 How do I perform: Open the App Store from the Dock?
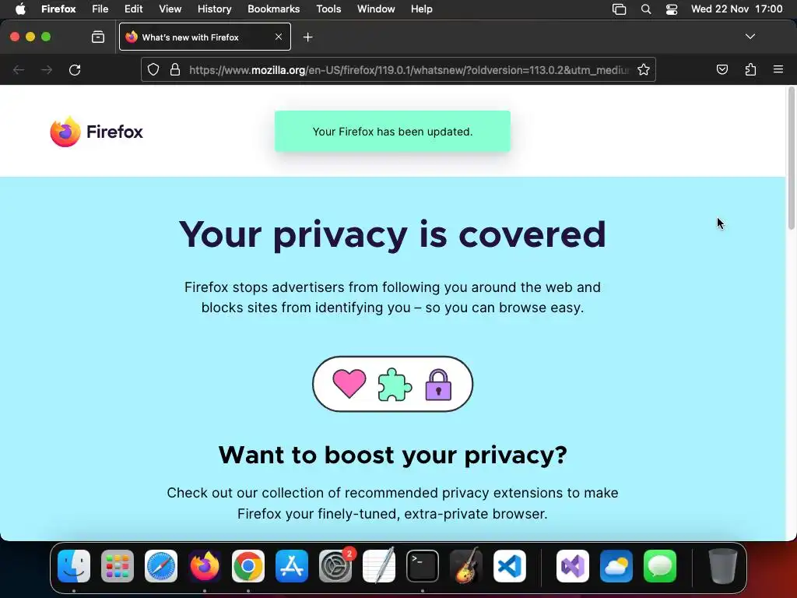coord(292,566)
